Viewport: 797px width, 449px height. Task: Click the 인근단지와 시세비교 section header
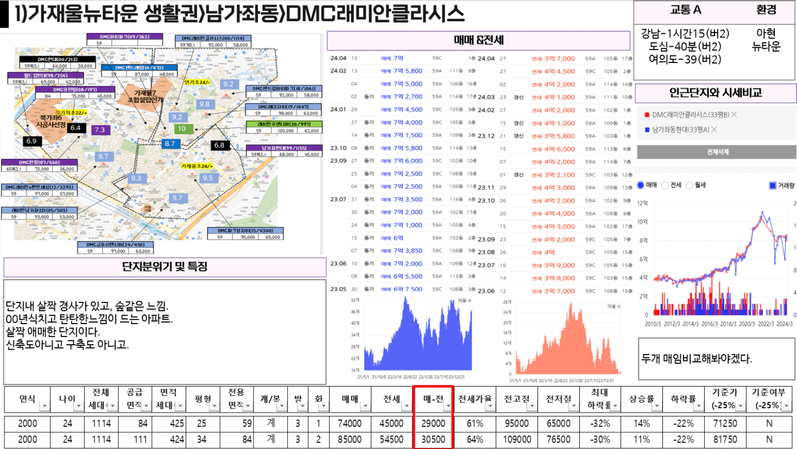click(716, 93)
